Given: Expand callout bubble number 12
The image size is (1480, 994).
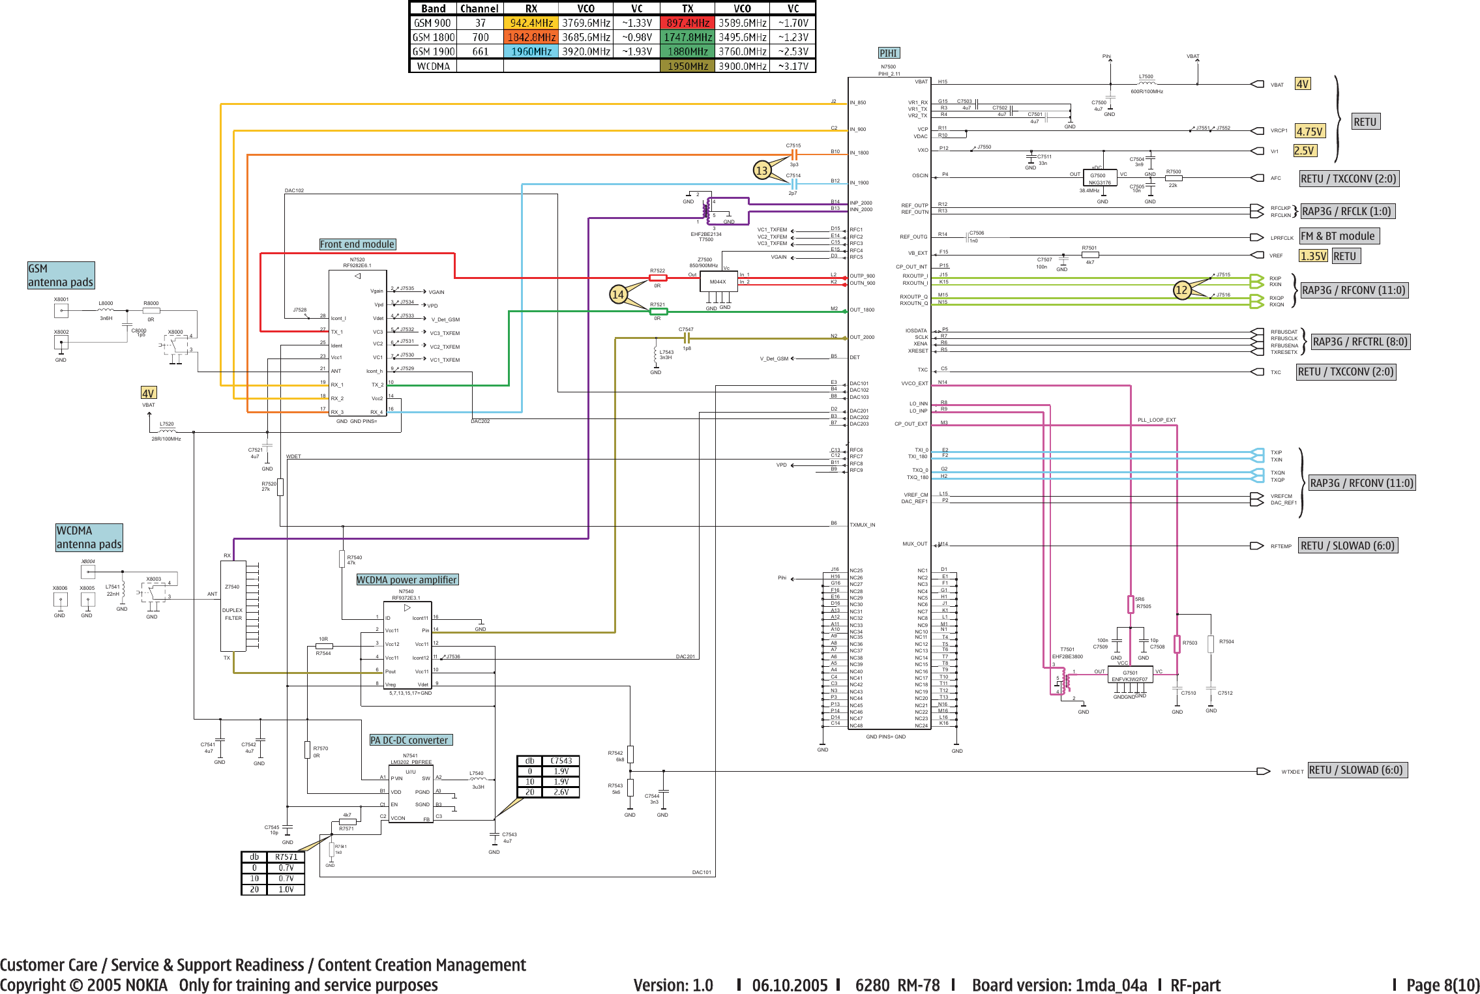Looking at the screenshot, I should pos(1183,290).
